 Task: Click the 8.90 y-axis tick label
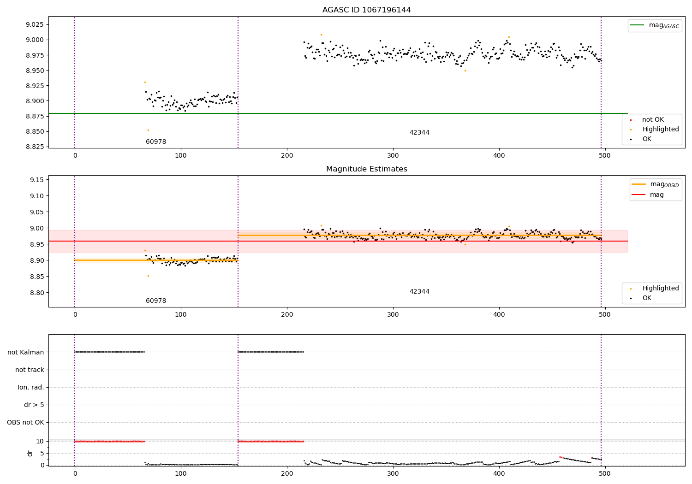[x=36, y=260]
